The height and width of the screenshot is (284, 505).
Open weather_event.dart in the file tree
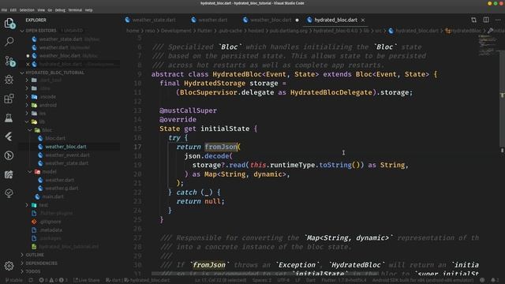[x=67, y=155]
